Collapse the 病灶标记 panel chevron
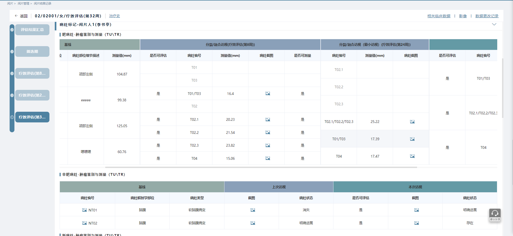 (x=494, y=24)
